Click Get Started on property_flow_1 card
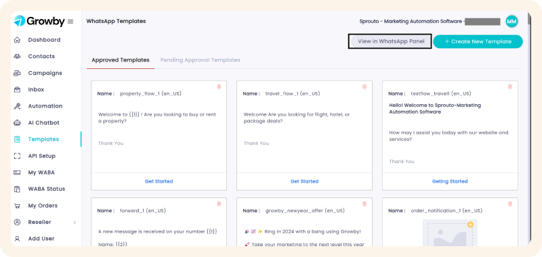This screenshot has width=542, height=257. pos(159,181)
